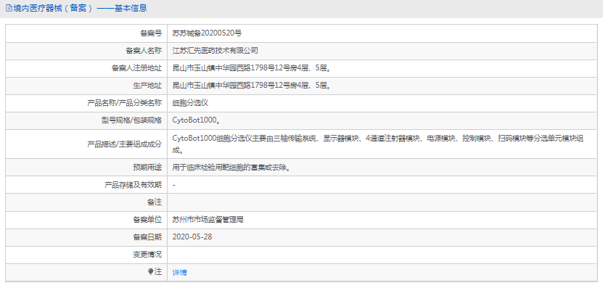Open the 详情 link
Image resolution: width=603 pixels, height=288 pixels.
pyautogui.click(x=179, y=273)
